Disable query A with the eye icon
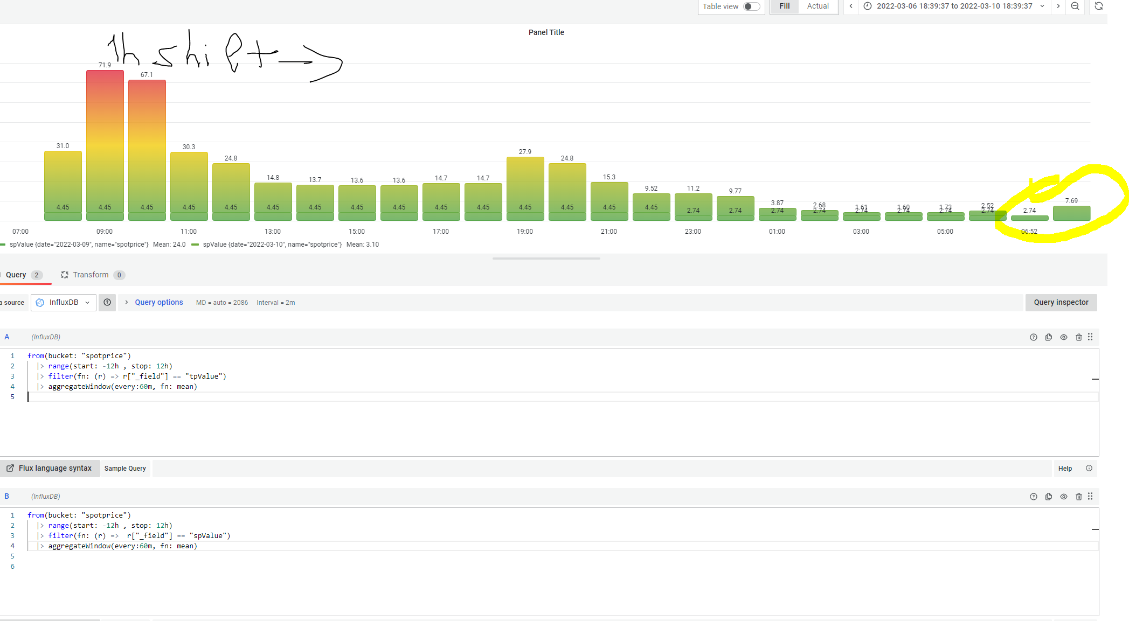The image size is (1129, 621). [1064, 337]
